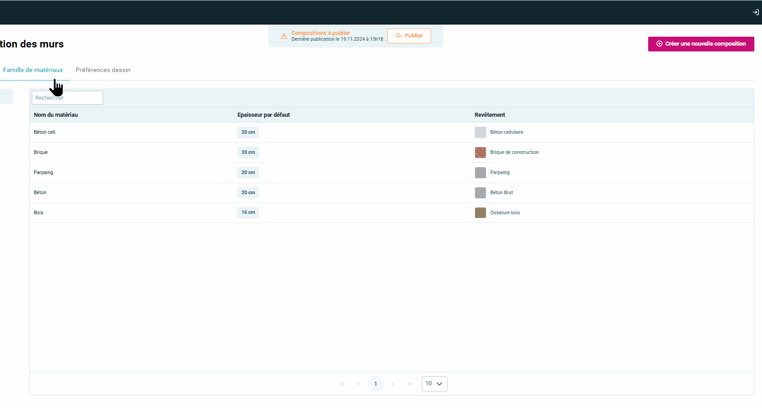The width and height of the screenshot is (762, 408).
Task: Select page 1 in pagination
Action: (376, 384)
